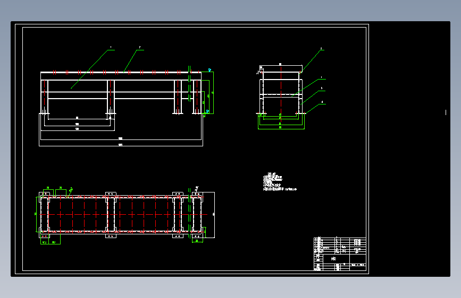The image size is (461, 298).
Task: Select the longest overall length dimension under front view
Action: (x=121, y=145)
